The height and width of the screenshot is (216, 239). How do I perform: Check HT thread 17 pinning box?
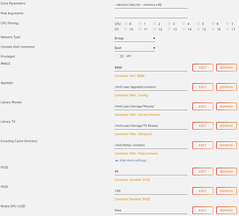228,29
